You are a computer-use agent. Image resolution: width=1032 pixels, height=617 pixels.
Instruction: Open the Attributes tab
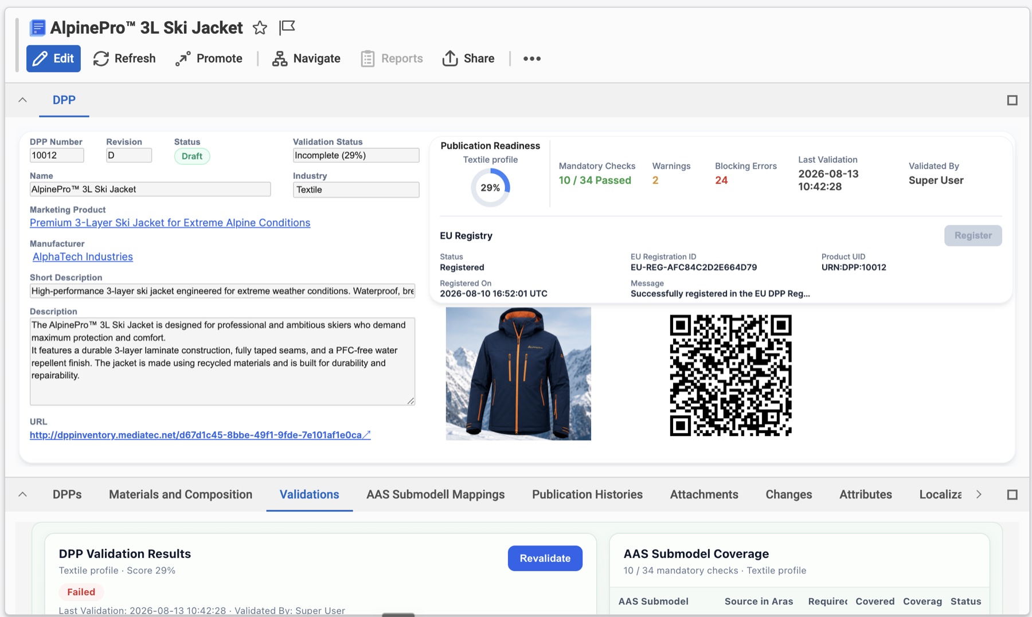866,494
